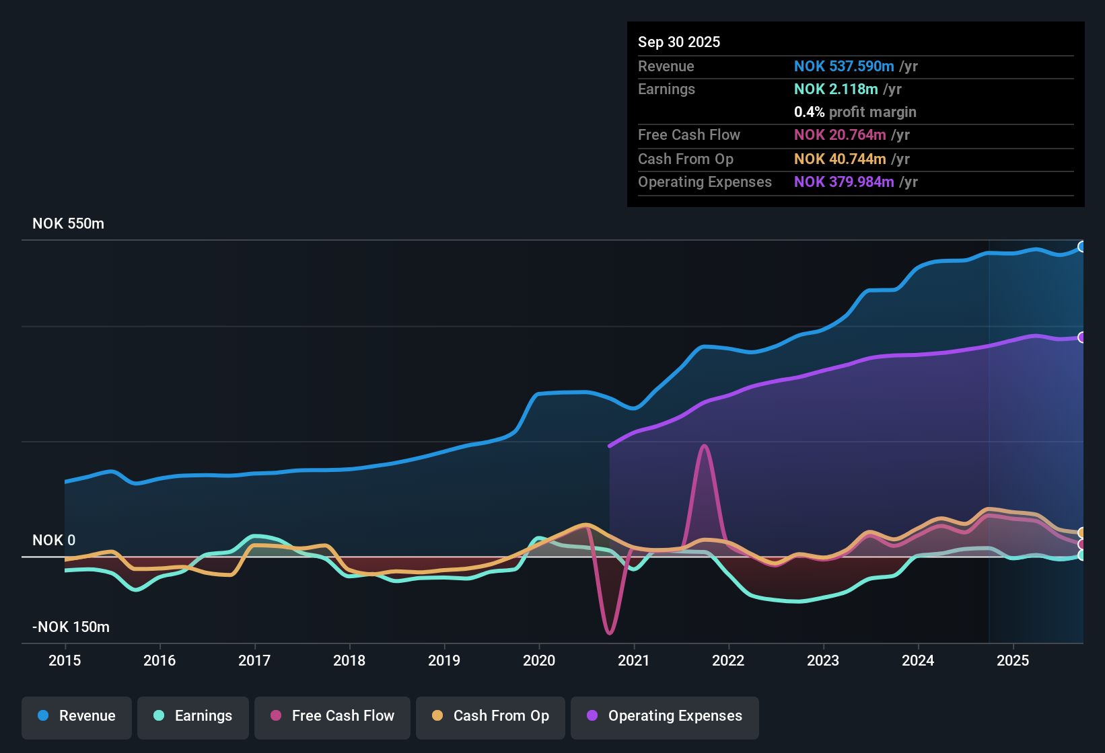Collapse the Cash From Op legend entry
The height and width of the screenshot is (753, 1105).
click(490, 716)
